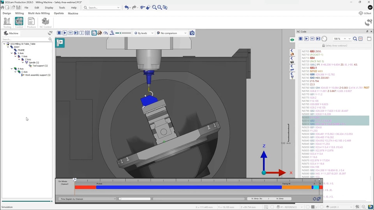The image size is (374, 210).
Task: Toggle the material removal display icon
Action: click(100, 33)
